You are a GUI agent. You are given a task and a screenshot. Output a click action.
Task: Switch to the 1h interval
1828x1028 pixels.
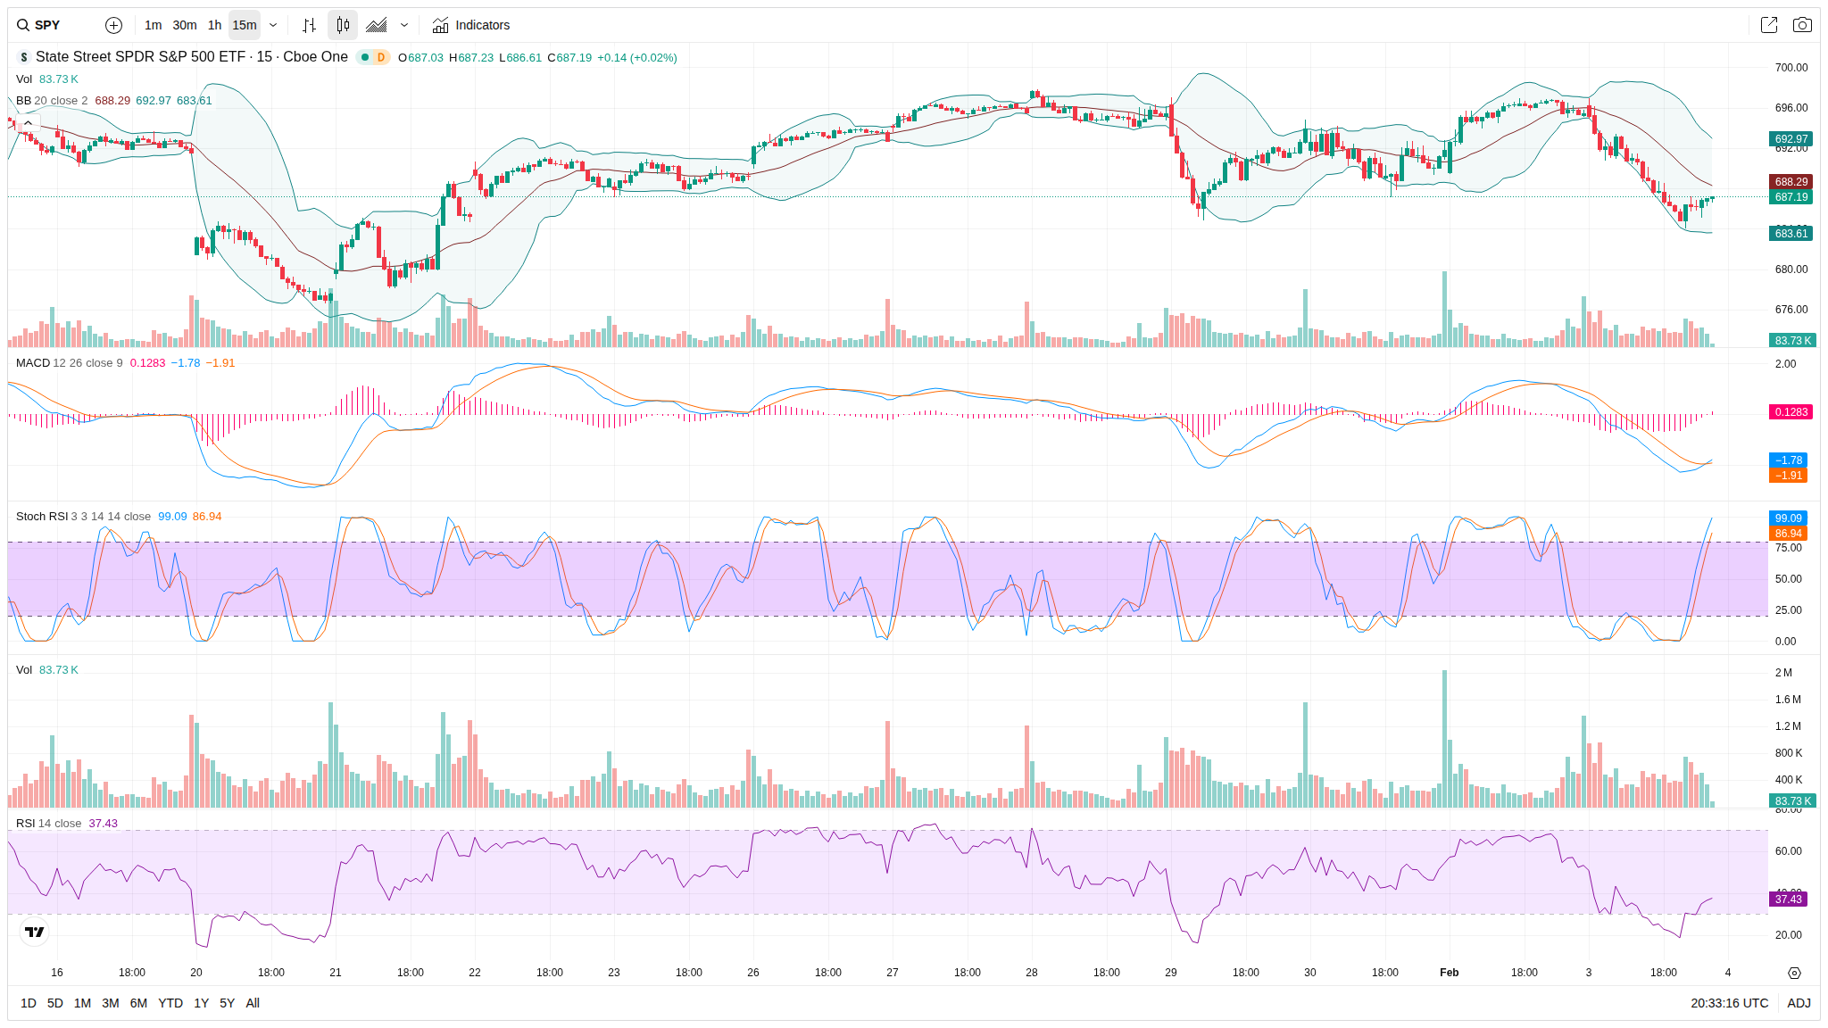(x=214, y=25)
